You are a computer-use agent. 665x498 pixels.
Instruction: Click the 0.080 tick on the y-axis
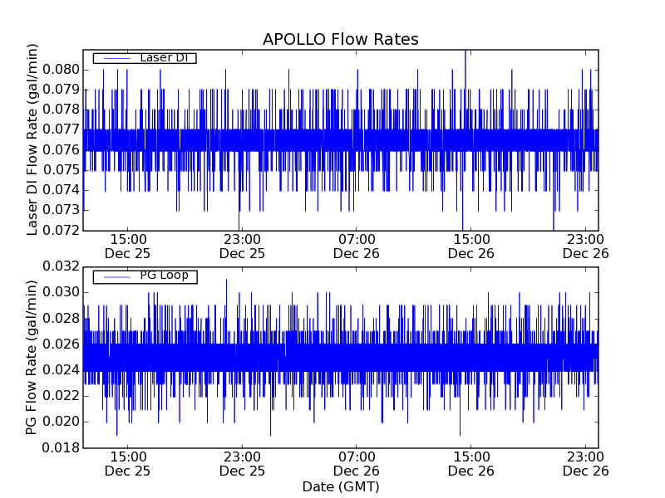tap(60, 69)
